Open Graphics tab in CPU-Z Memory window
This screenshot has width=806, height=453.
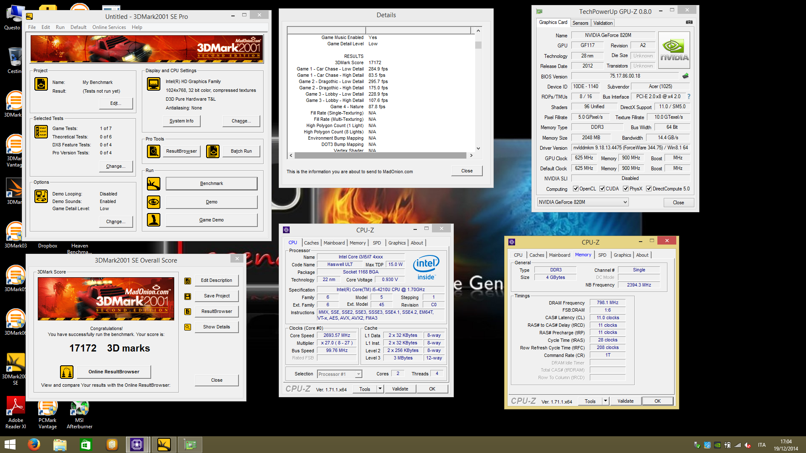click(622, 255)
